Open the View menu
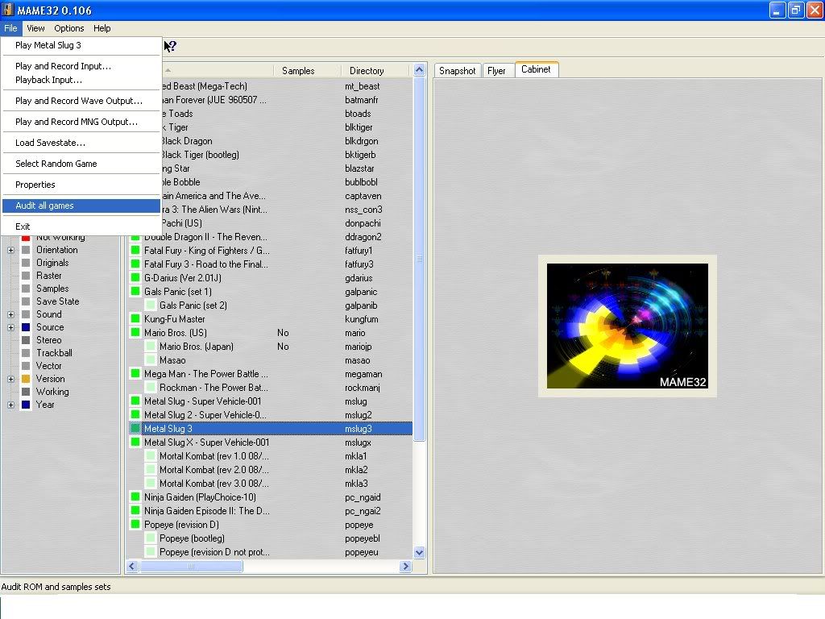This screenshot has width=825, height=619. (x=35, y=28)
